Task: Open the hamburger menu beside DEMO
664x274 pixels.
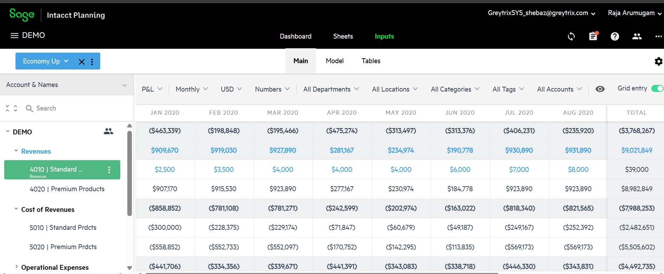Action: coord(14,35)
